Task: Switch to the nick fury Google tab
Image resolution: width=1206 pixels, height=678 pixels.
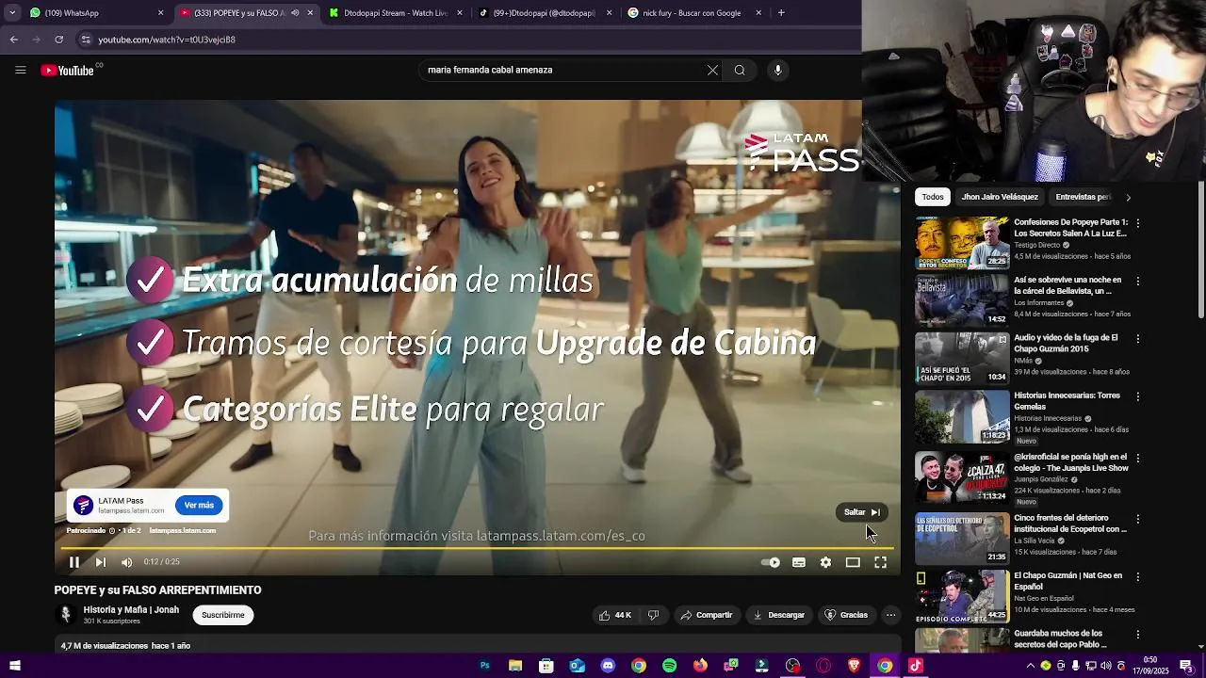Action: (x=693, y=13)
